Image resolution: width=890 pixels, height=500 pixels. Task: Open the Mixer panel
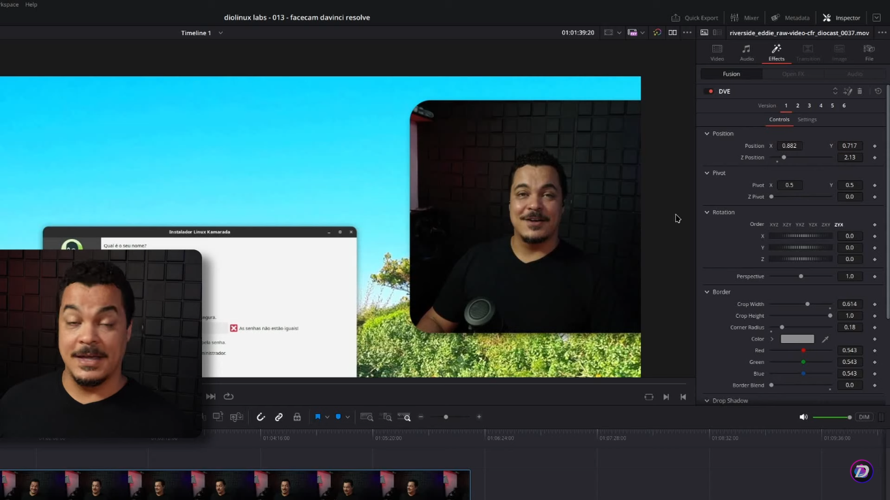(x=745, y=18)
